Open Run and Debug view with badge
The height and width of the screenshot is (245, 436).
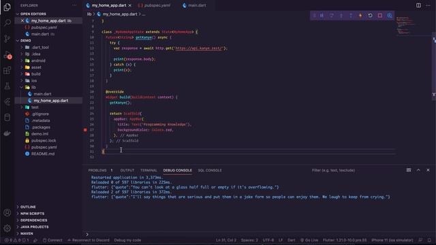[7, 54]
